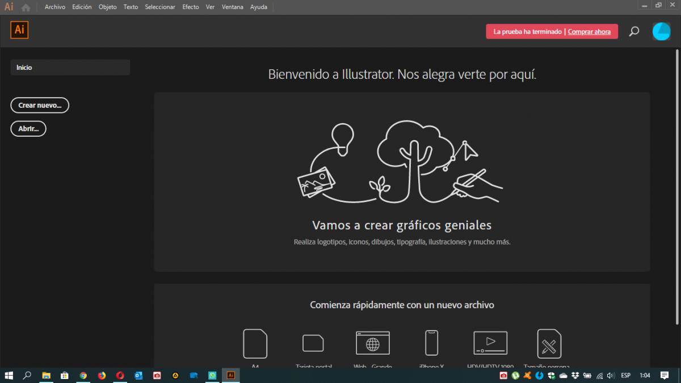Open Microsoft Store from the taskbar
Image resolution: width=681 pixels, height=383 pixels.
click(65, 375)
